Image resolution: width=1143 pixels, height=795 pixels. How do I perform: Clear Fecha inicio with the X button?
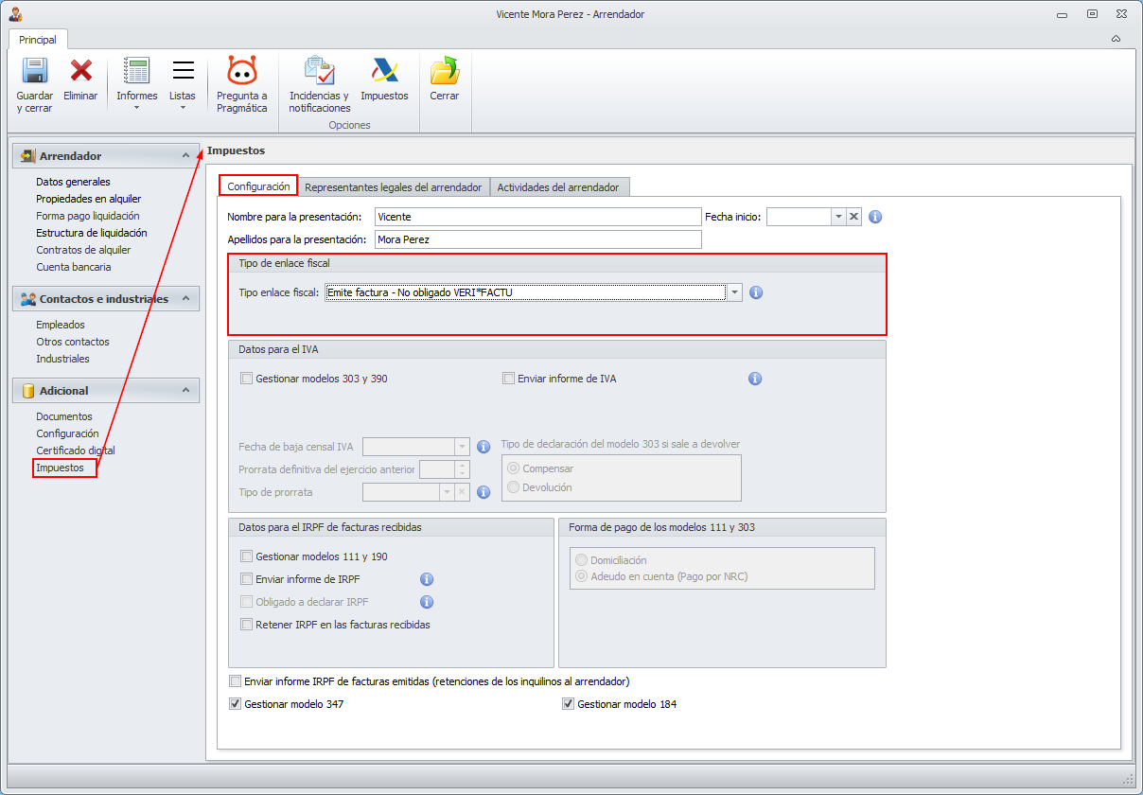point(853,217)
